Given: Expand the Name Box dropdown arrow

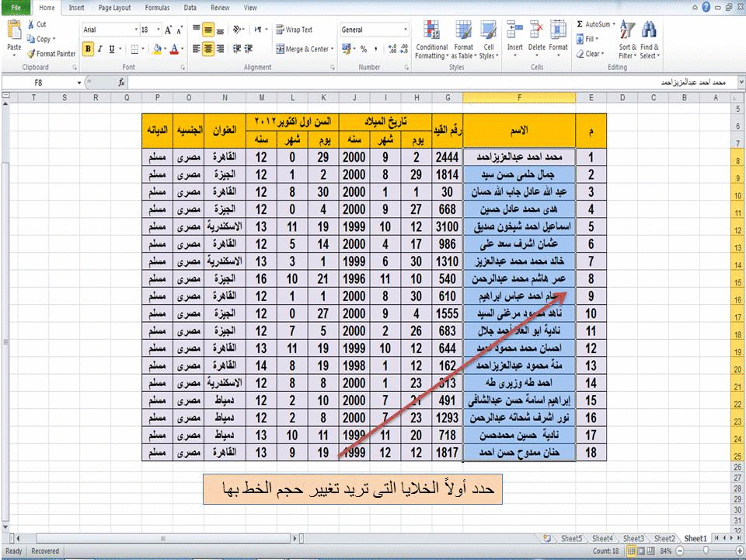Looking at the screenshot, I should [x=79, y=83].
